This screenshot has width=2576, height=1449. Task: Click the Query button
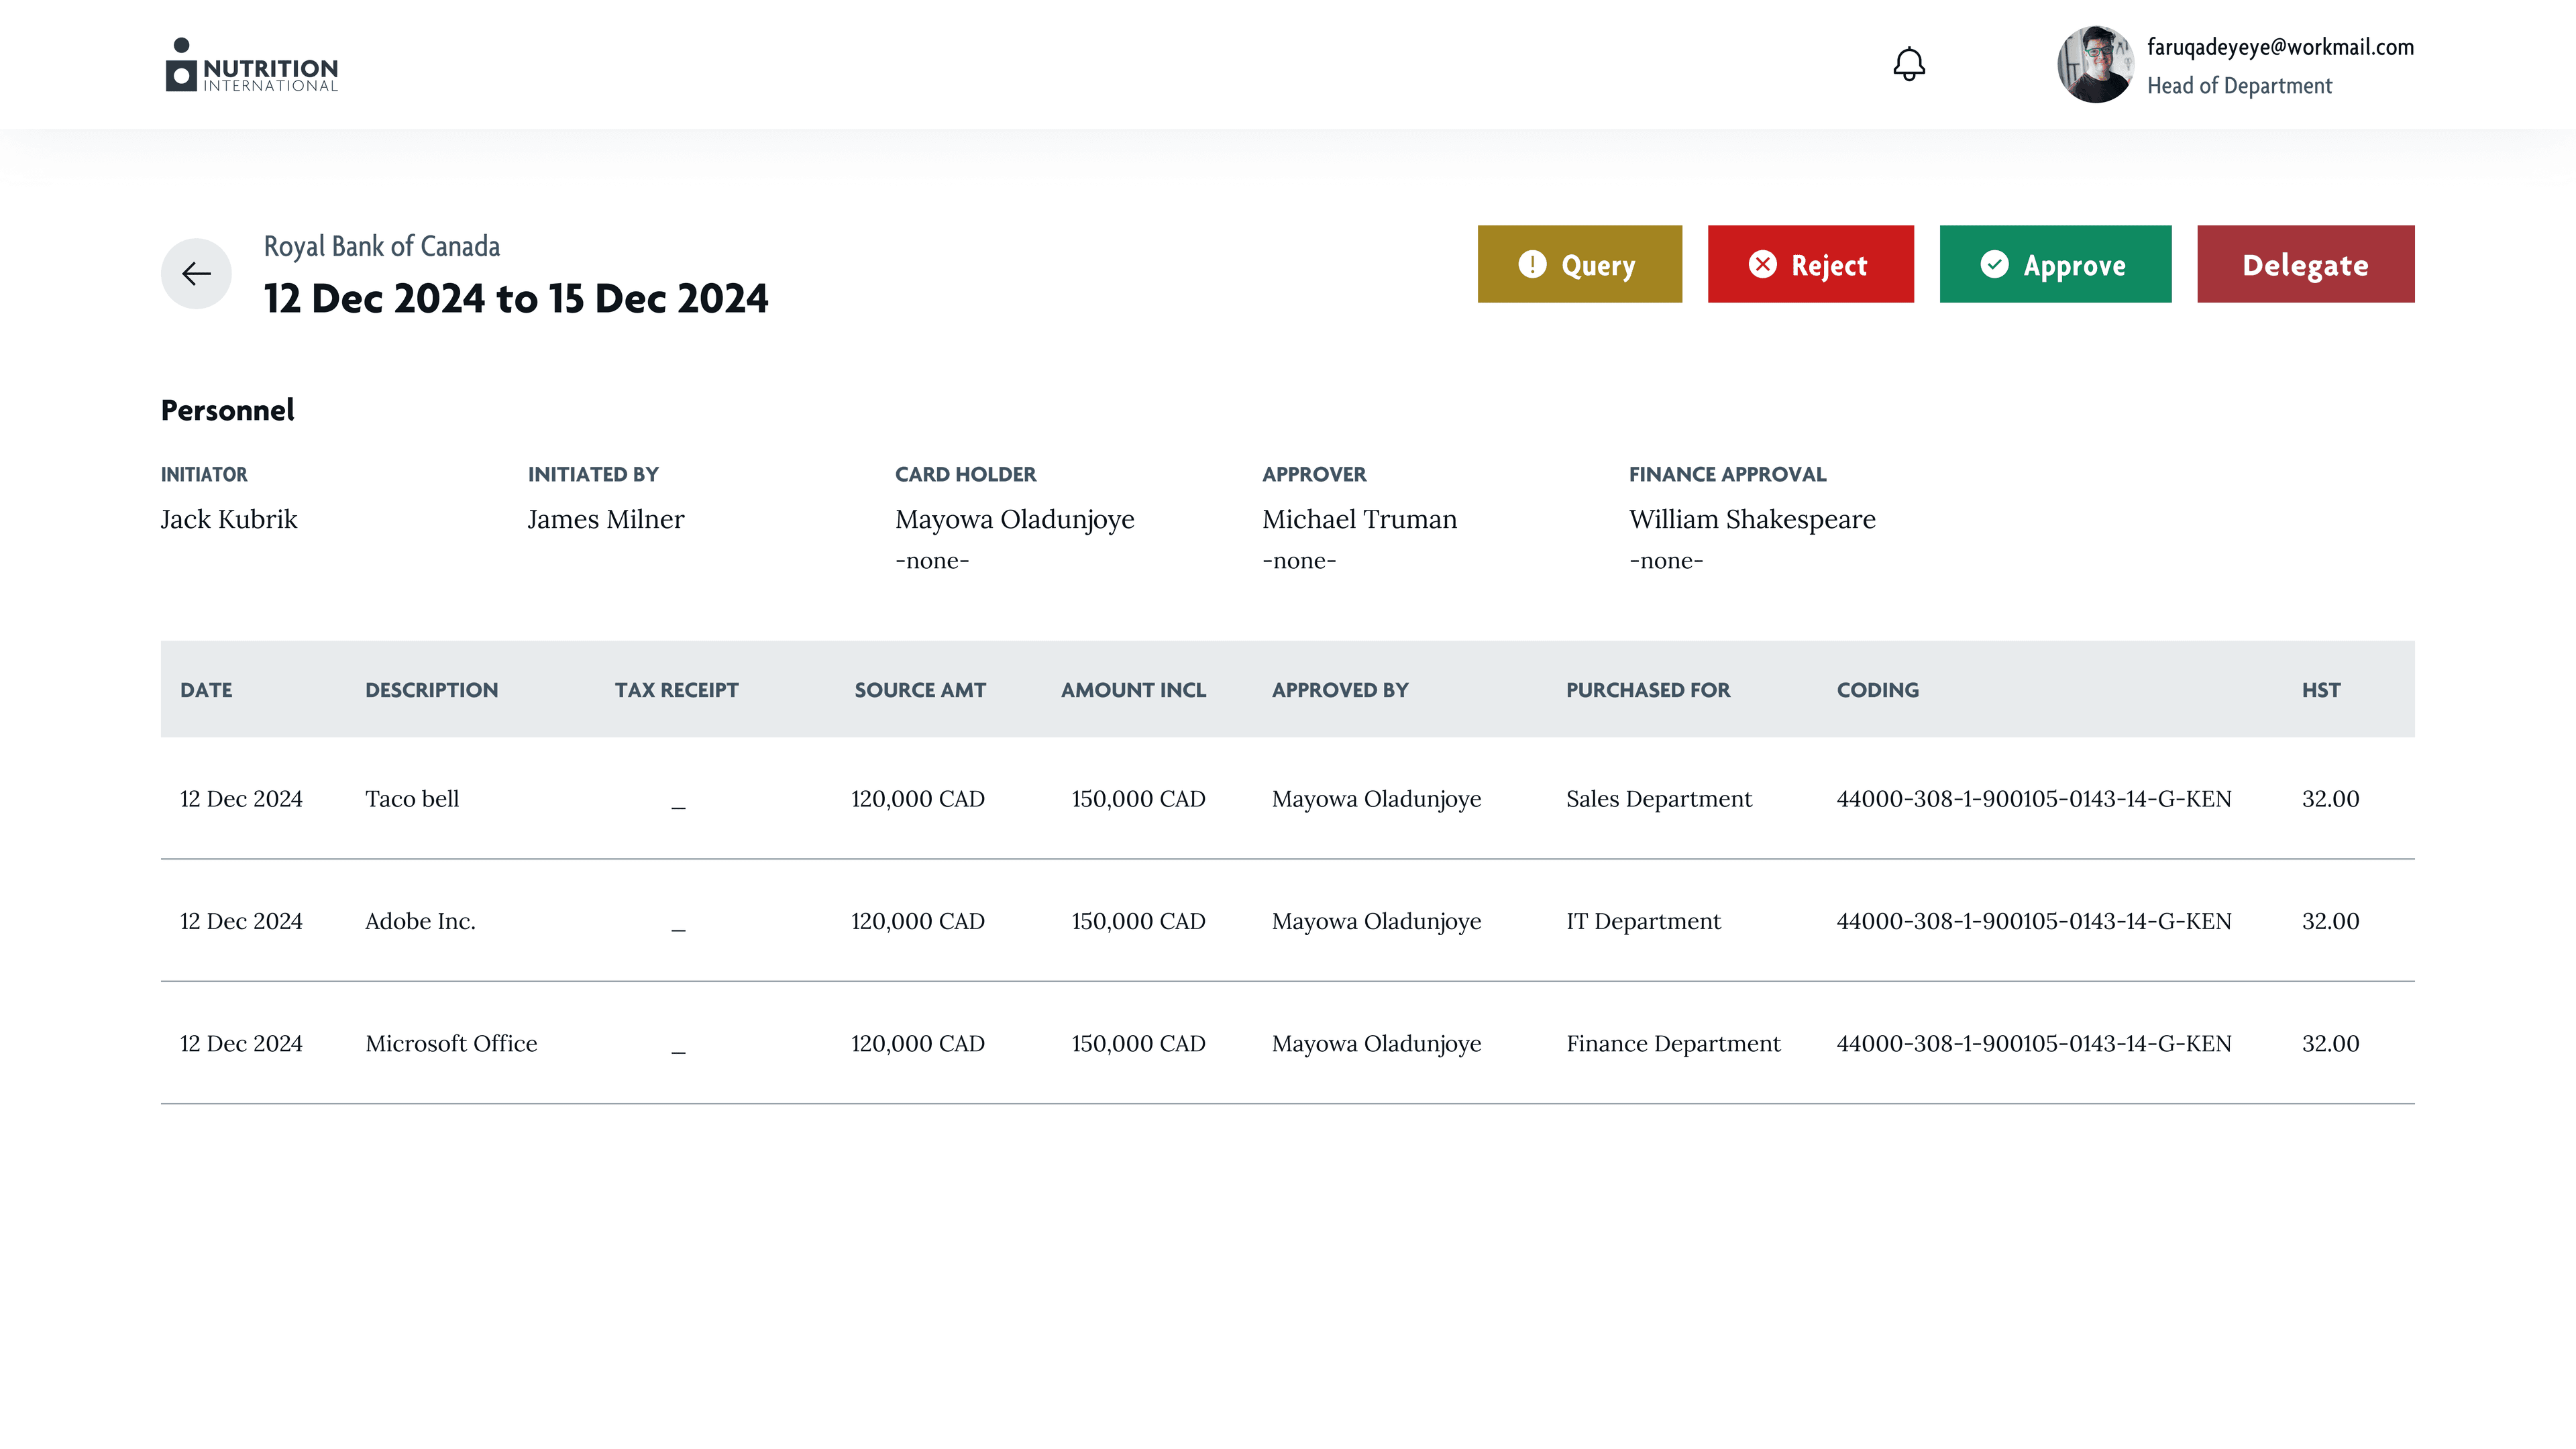(1580, 264)
